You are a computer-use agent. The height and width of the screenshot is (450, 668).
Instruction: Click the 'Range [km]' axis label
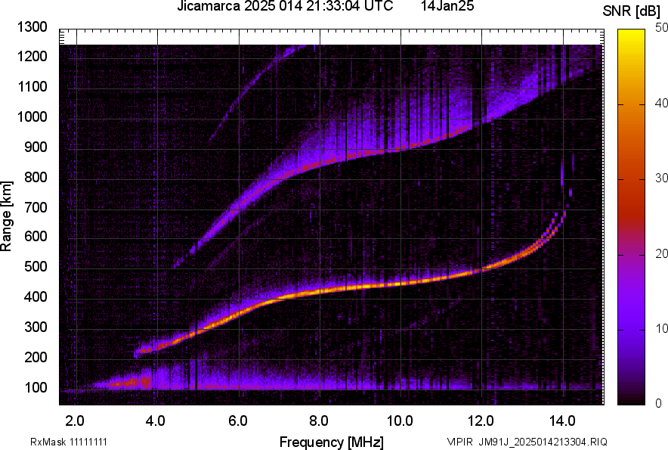(6, 217)
